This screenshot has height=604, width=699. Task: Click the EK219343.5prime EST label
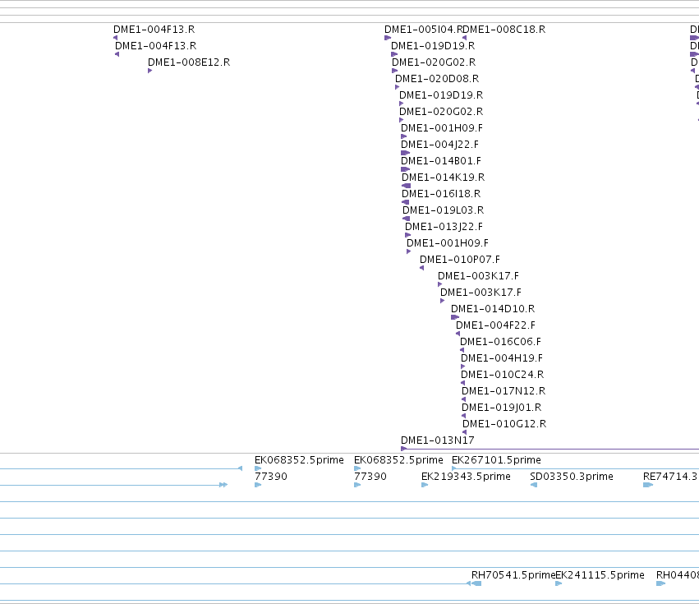466,477
